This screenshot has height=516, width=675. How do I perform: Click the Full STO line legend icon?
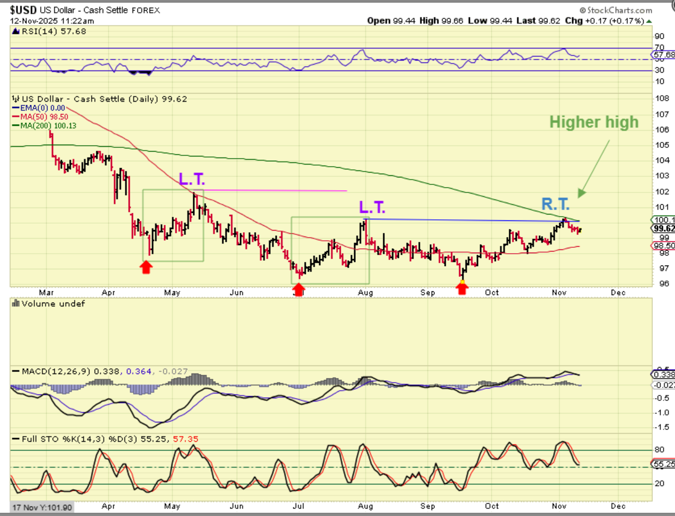[x=16, y=439]
